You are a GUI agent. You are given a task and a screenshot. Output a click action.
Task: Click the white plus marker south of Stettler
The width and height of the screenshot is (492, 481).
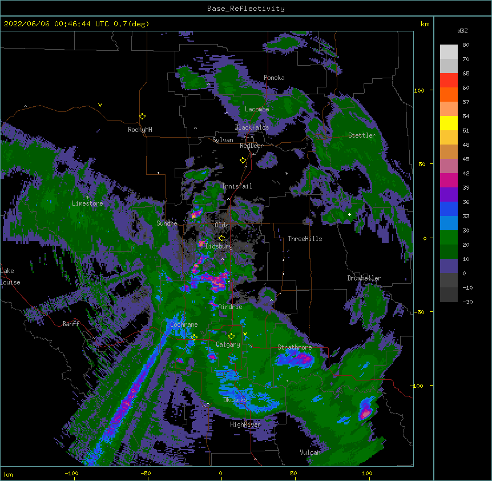click(x=349, y=214)
